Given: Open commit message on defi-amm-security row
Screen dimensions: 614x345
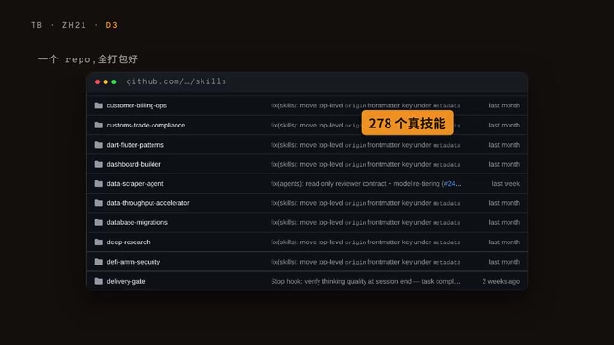Looking at the screenshot, I should (366, 262).
